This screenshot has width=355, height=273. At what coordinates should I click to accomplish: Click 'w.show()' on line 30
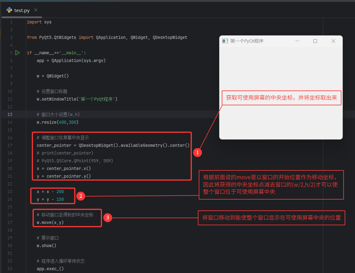(x=46, y=246)
